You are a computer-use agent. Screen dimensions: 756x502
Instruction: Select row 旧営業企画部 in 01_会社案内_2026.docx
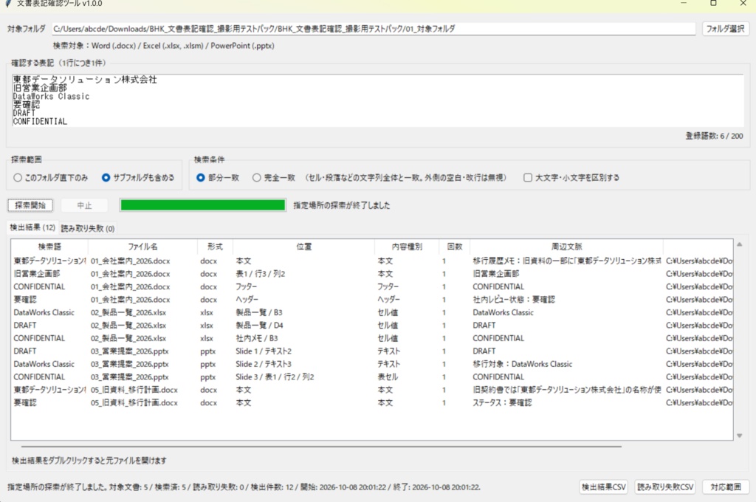[372, 274]
